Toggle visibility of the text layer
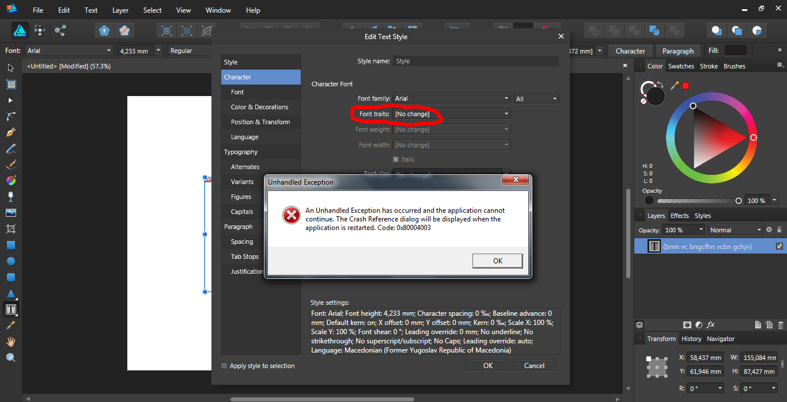This screenshot has width=787, height=402. 779,246
